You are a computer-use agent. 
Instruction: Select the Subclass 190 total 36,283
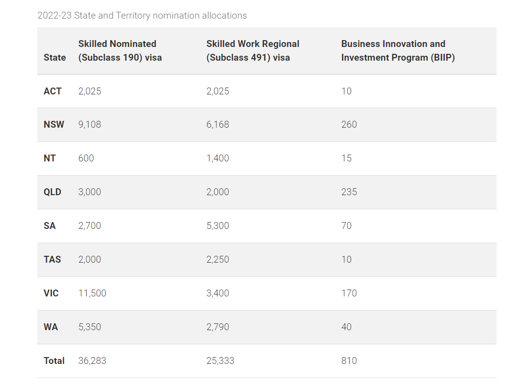(x=92, y=361)
